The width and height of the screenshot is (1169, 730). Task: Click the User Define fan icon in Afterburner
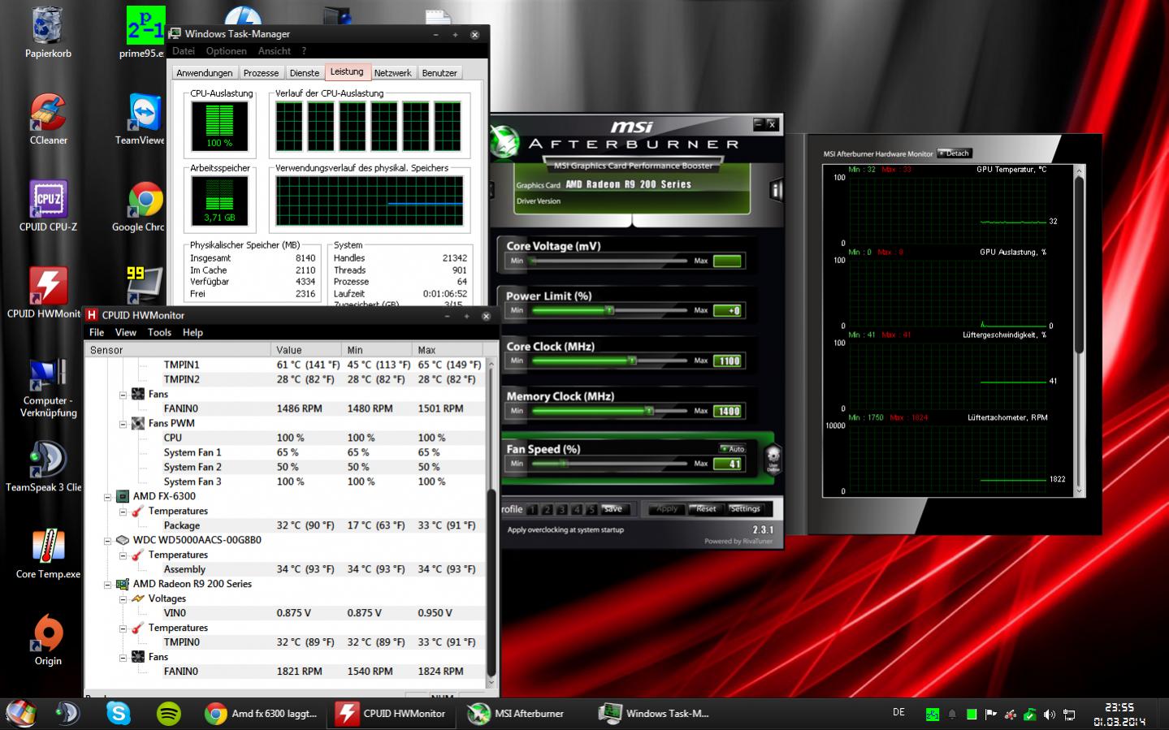773,458
